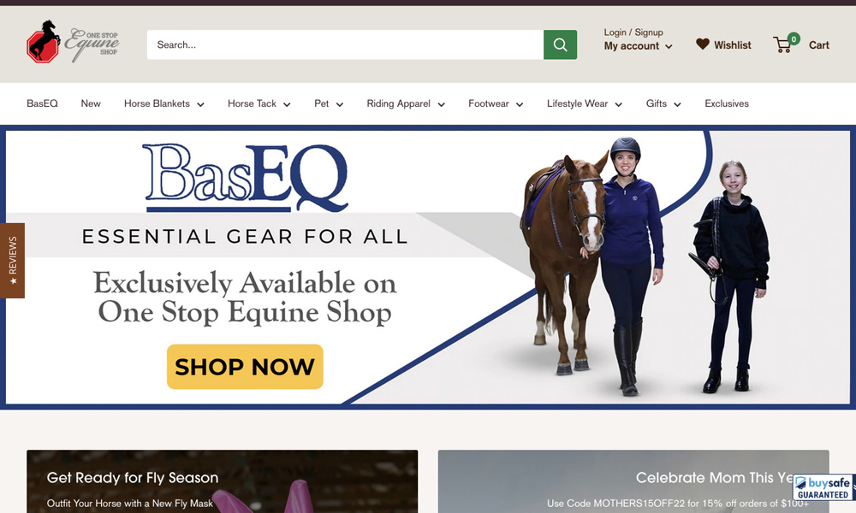The image size is (856, 513).
Task: Click the green search magnifier button
Action: tap(560, 44)
